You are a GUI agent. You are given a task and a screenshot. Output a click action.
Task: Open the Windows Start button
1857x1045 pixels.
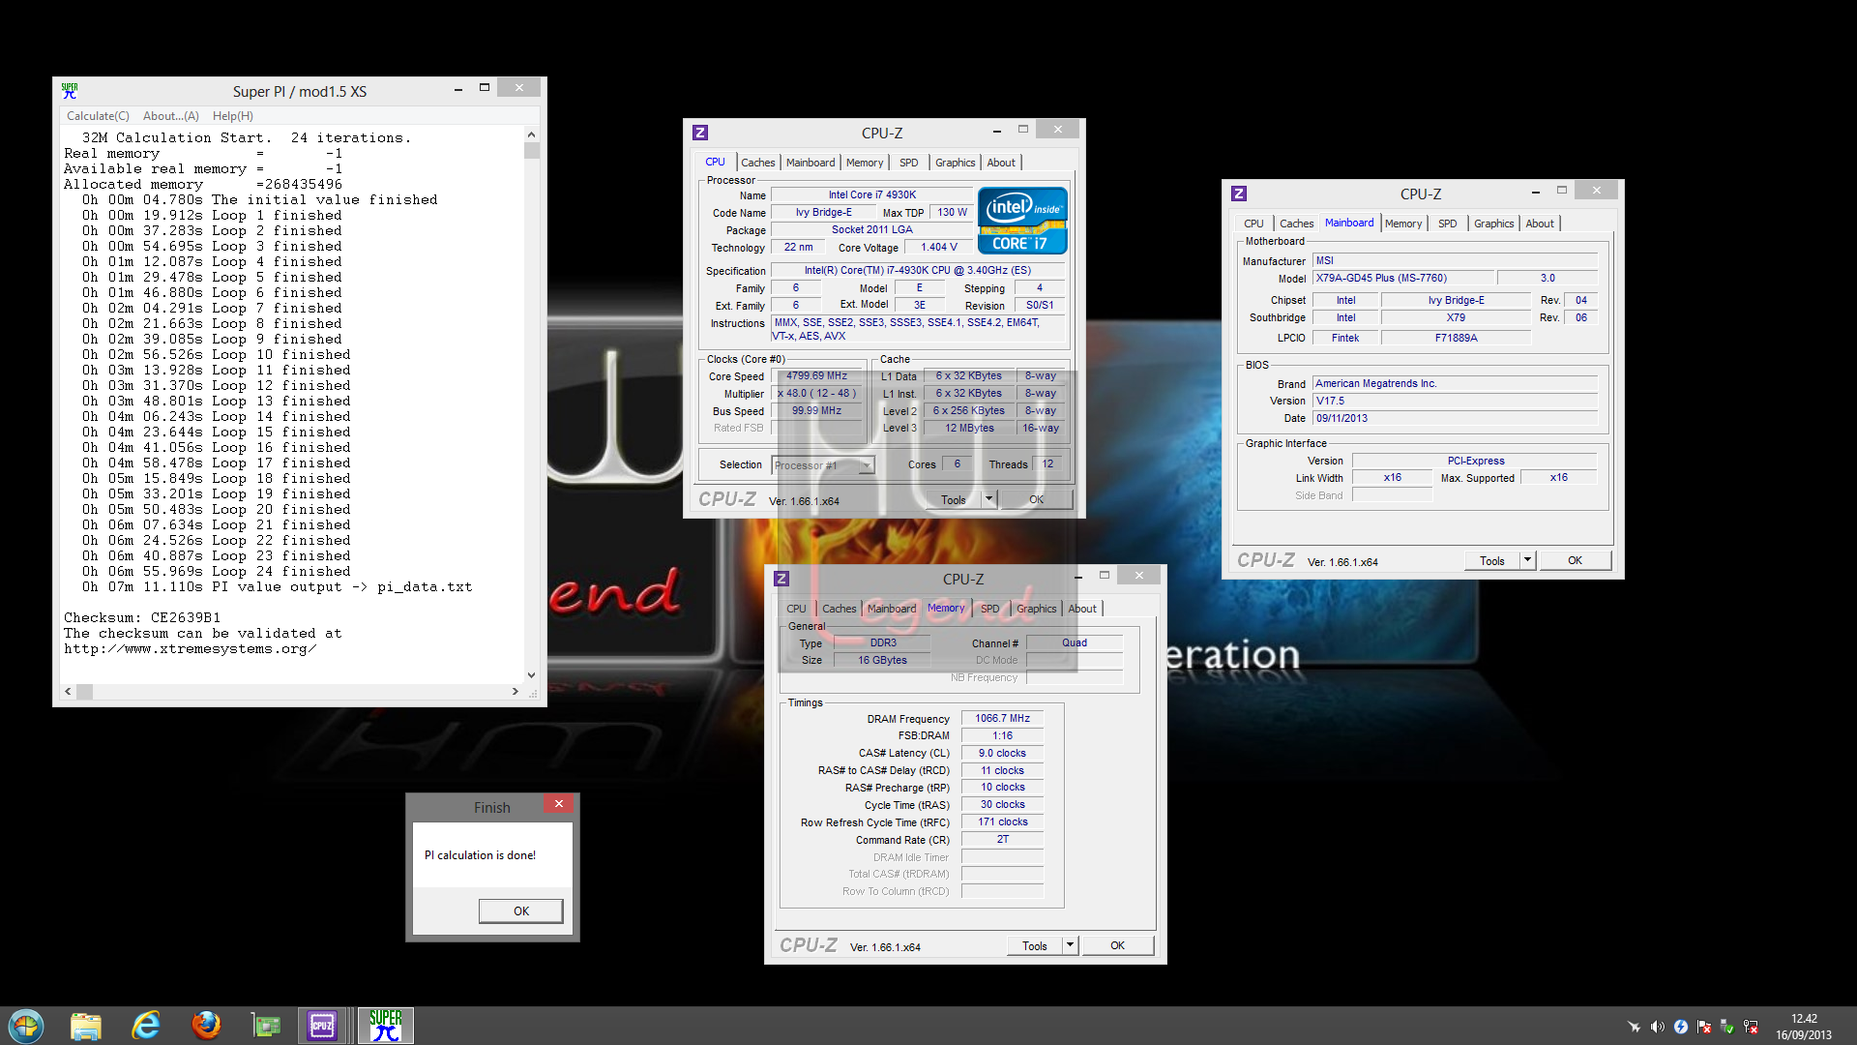click(x=26, y=1026)
